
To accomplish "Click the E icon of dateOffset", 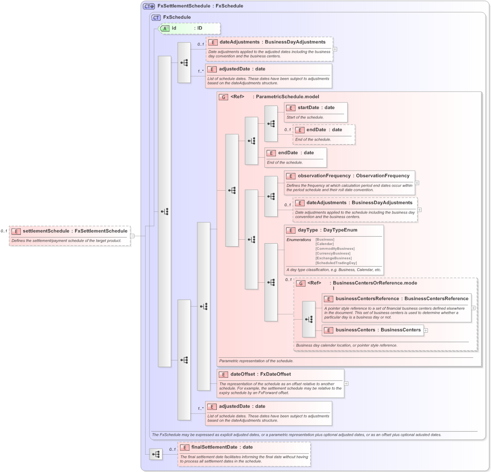I will coord(223,374).
